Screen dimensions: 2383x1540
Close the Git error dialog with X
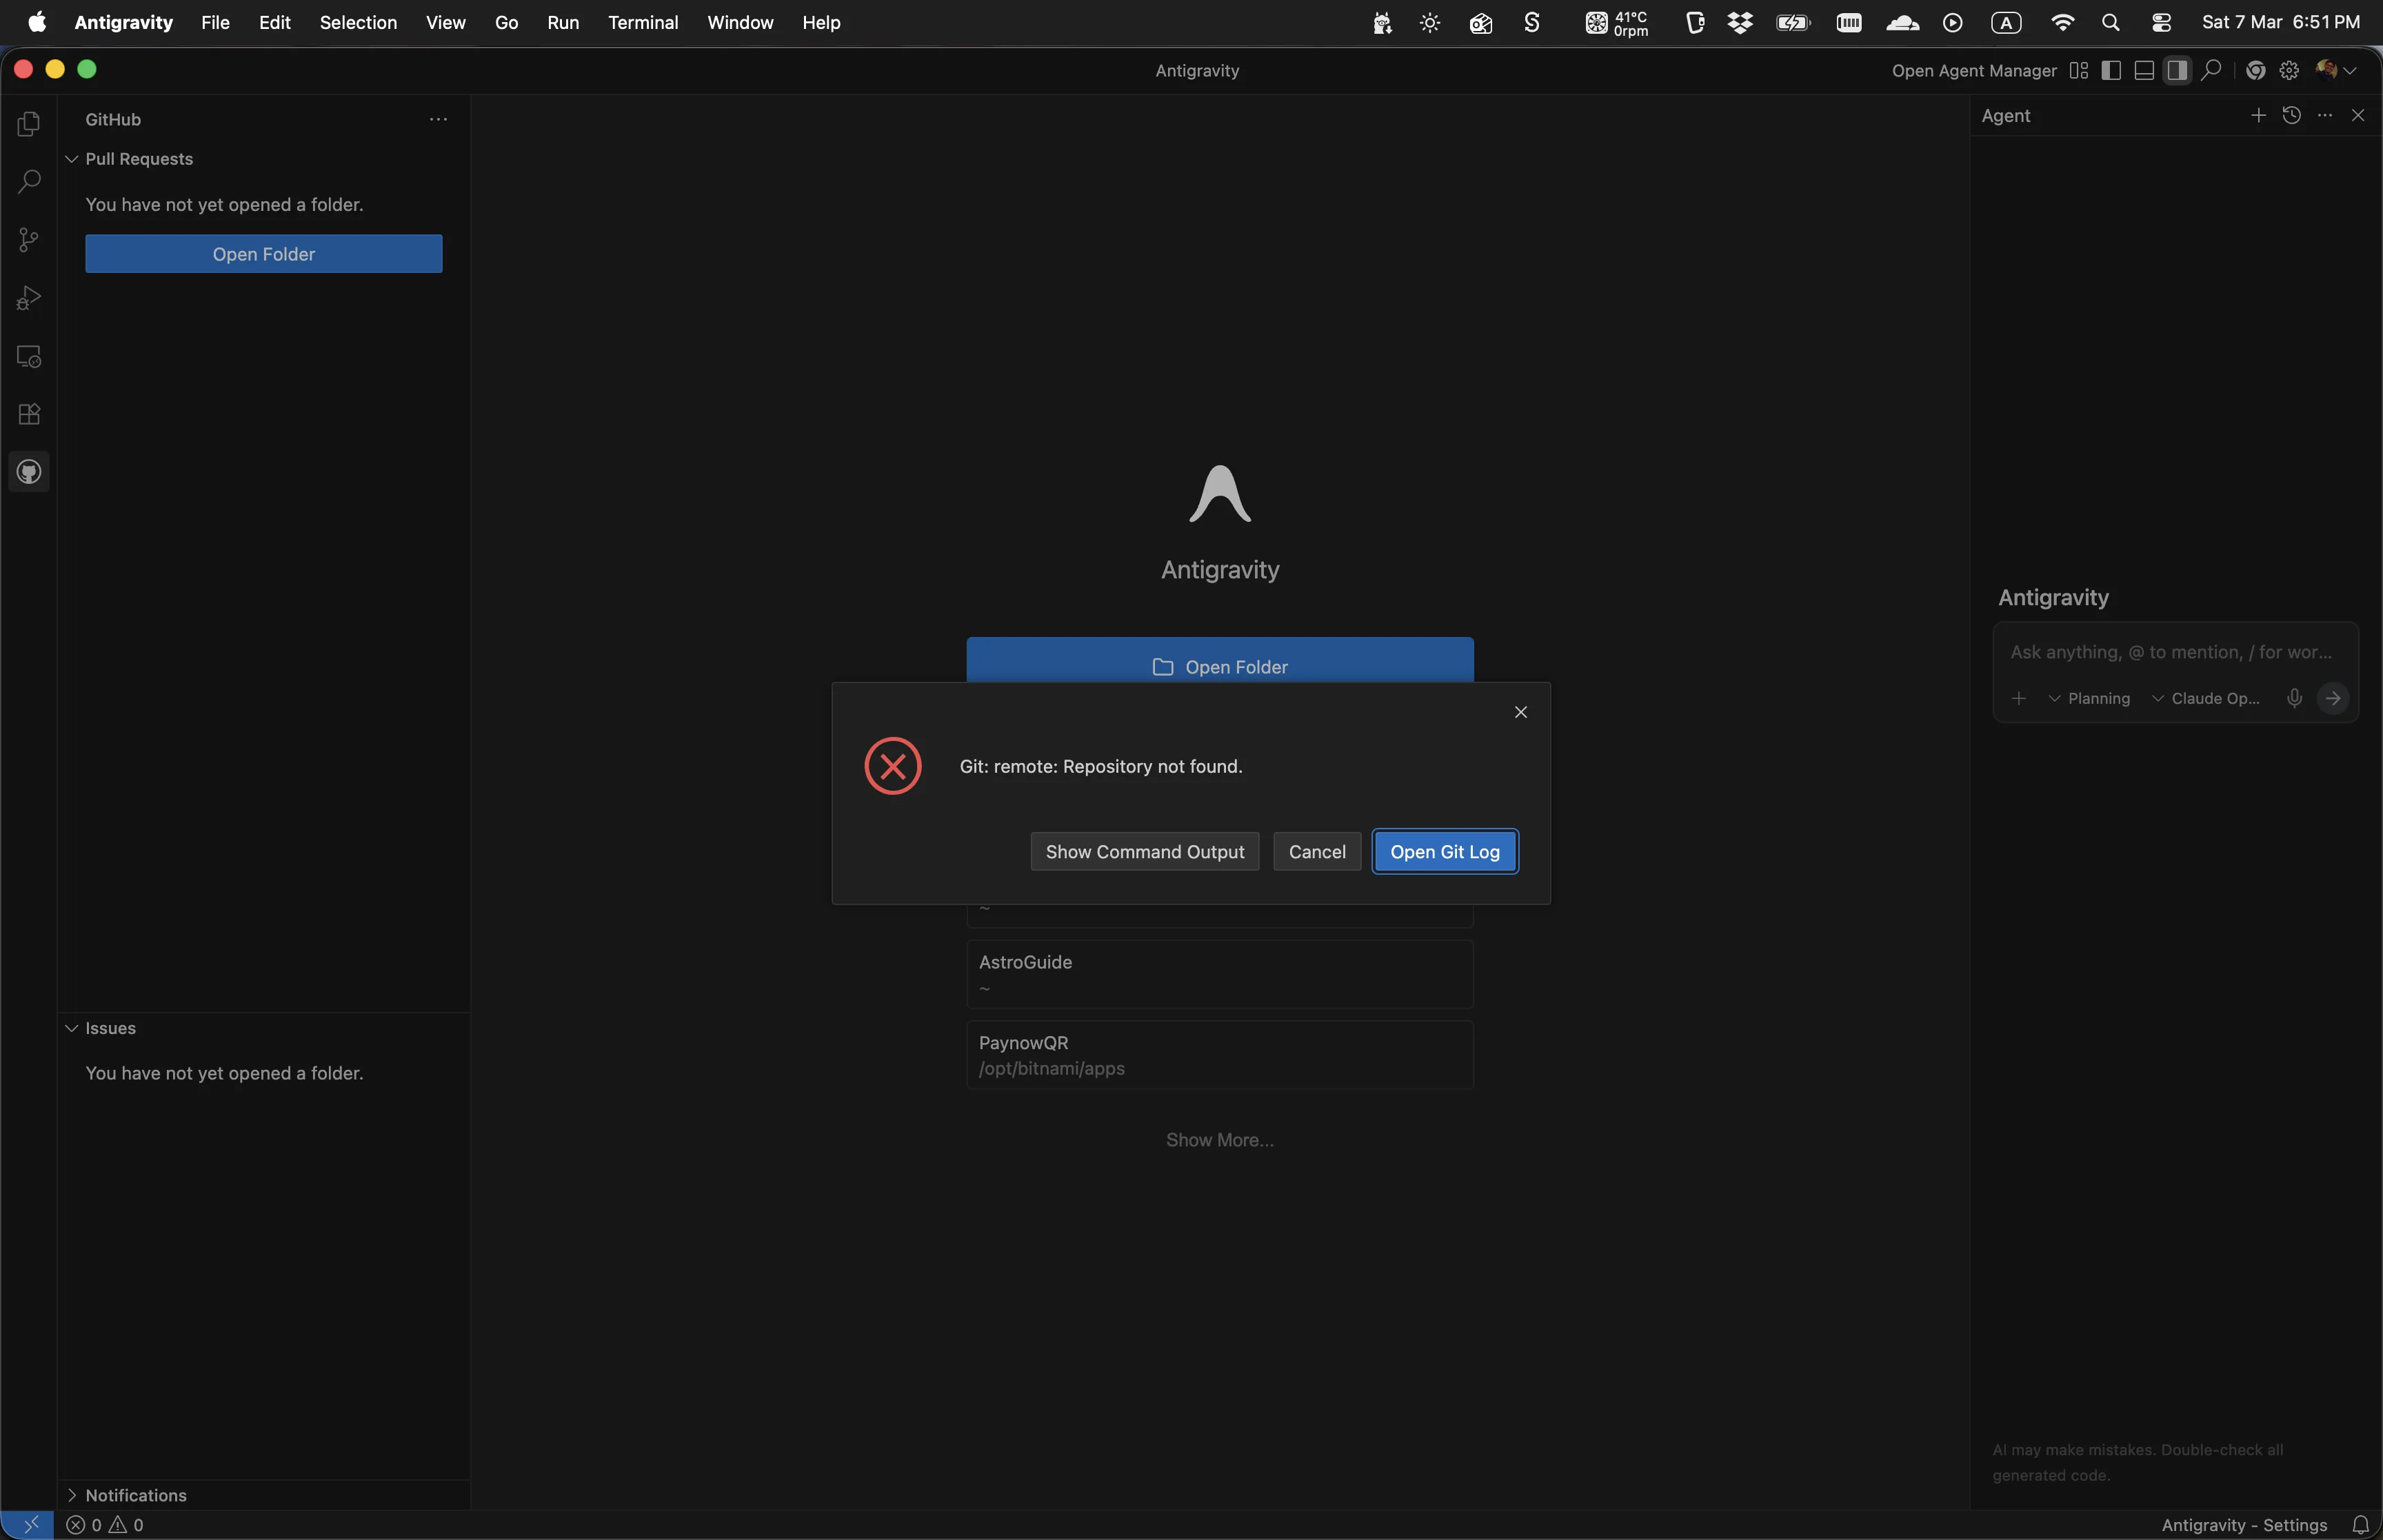1521,712
